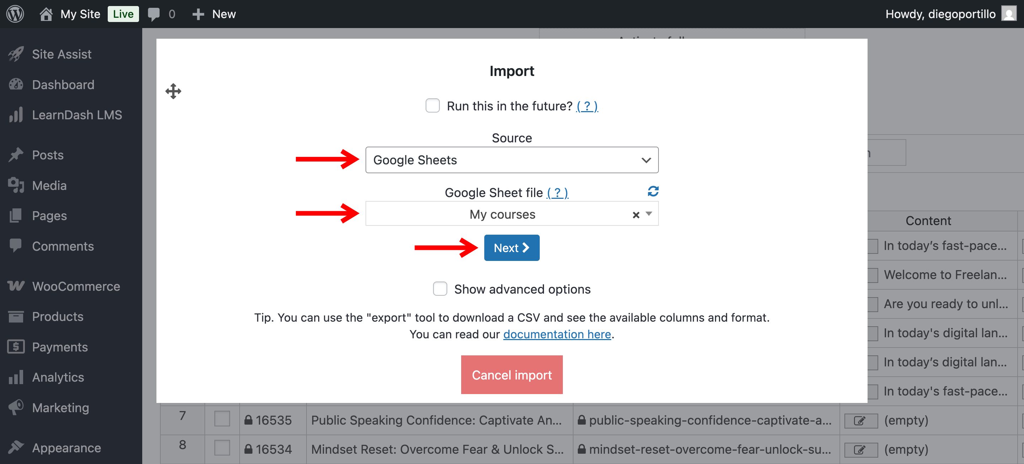Open the New content menu in admin bar

pyautogui.click(x=214, y=14)
